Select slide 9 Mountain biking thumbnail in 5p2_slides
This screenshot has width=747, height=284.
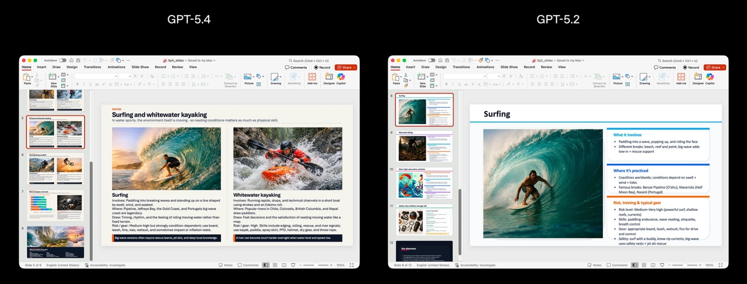click(424, 147)
